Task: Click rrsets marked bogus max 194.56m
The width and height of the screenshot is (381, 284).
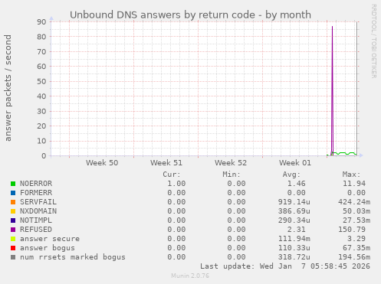Action: tap(354, 257)
